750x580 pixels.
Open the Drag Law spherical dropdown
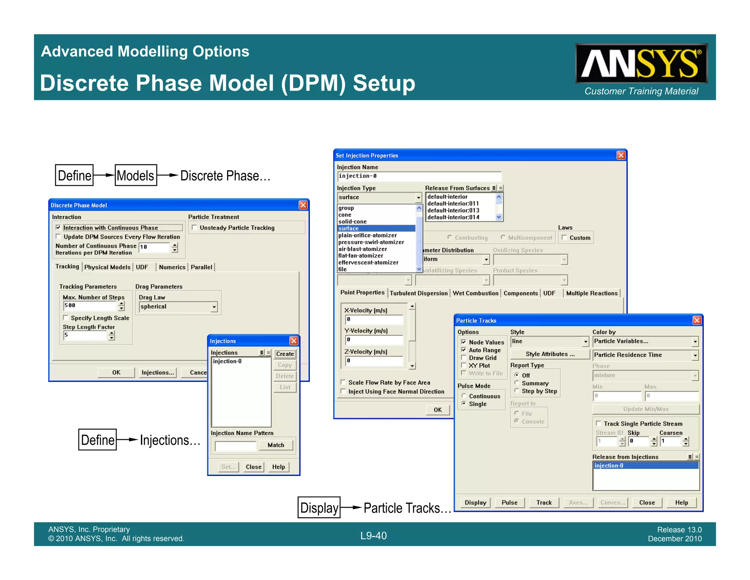click(x=214, y=307)
